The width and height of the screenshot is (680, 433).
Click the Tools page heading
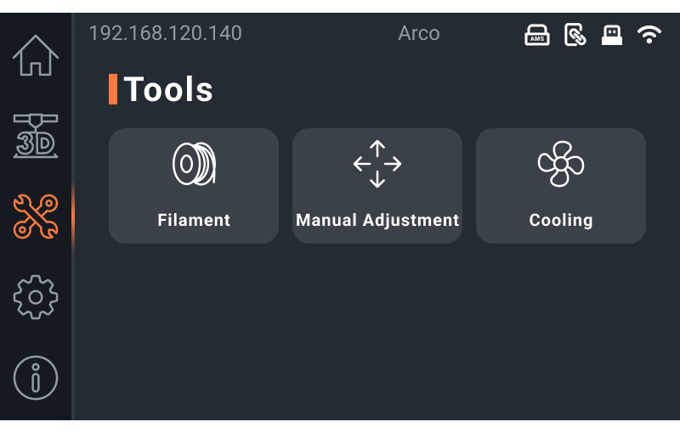pos(168,89)
